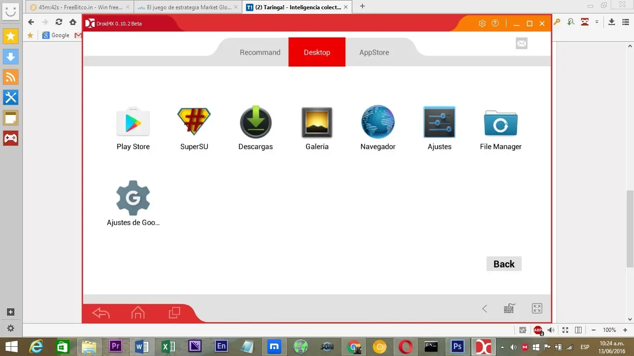This screenshot has width=634, height=356.
Task: Open Droid4X help question mark icon
Action: pos(495,23)
